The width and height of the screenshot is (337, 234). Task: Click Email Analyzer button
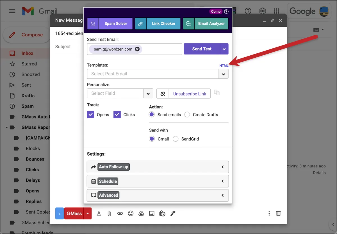(206, 24)
